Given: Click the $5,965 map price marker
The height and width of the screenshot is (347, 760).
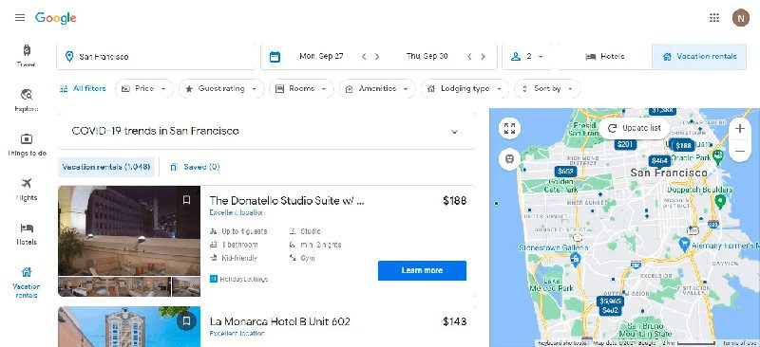Looking at the screenshot, I should click(610, 301).
